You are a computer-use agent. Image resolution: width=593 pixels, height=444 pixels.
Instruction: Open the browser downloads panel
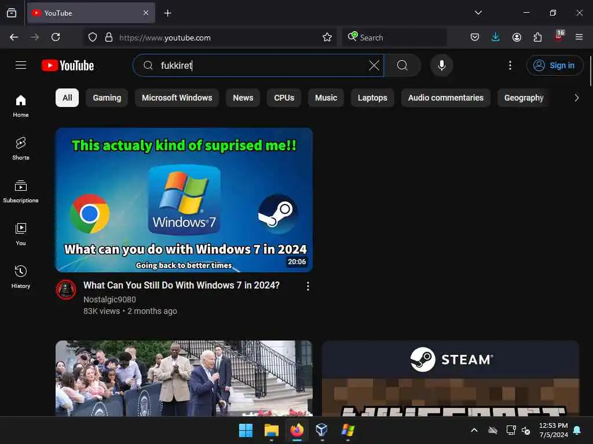pos(496,37)
